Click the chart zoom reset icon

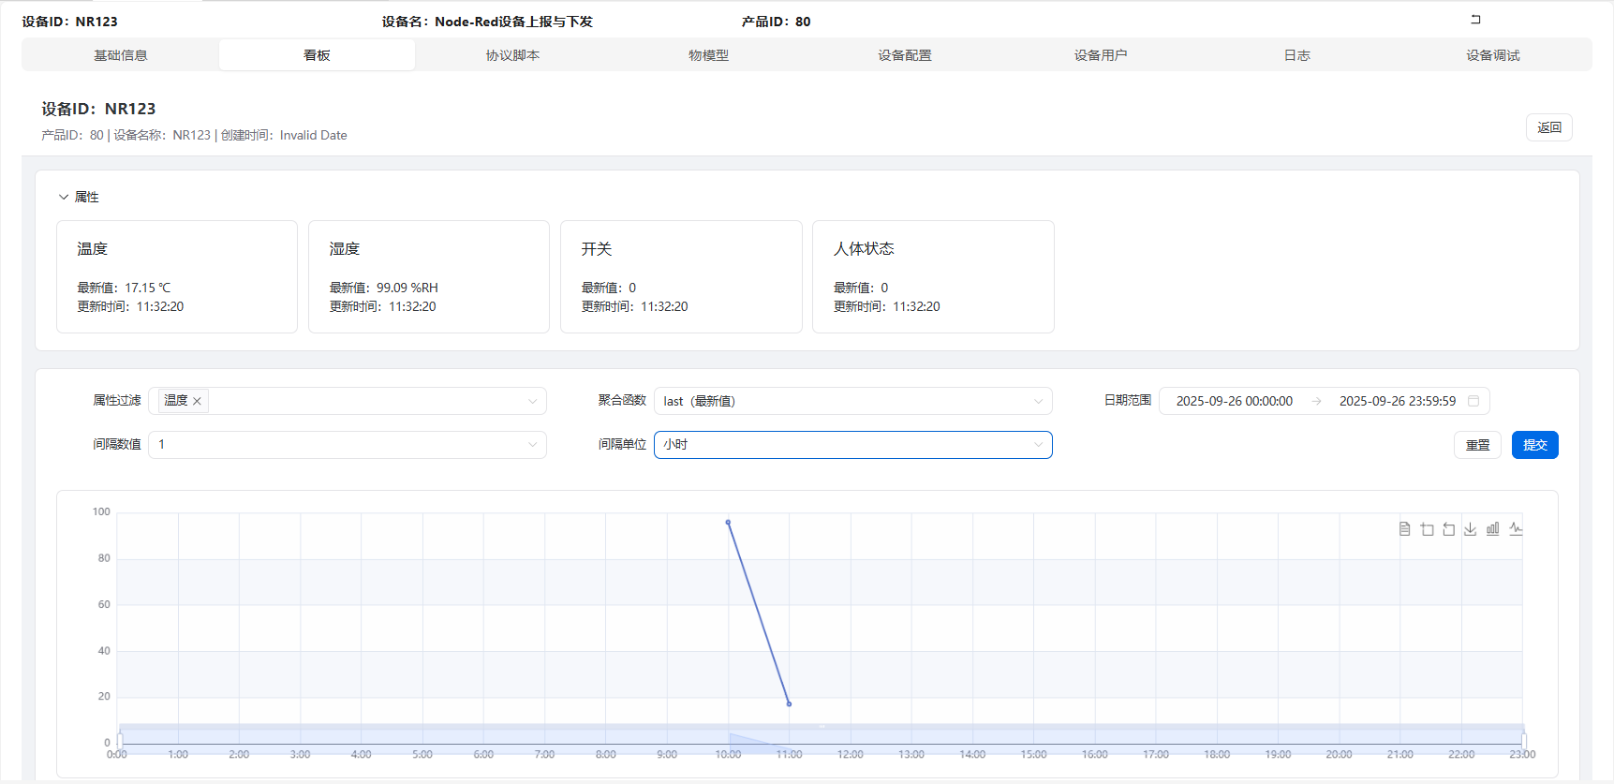(1448, 529)
